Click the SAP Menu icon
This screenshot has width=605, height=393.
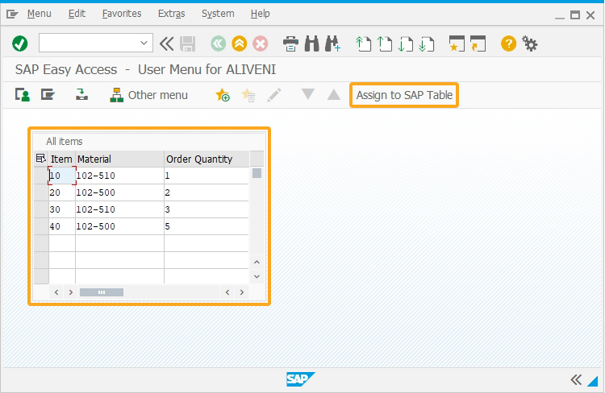point(48,94)
